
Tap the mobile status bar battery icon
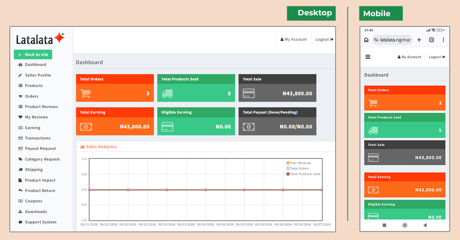(x=440, y=30)
